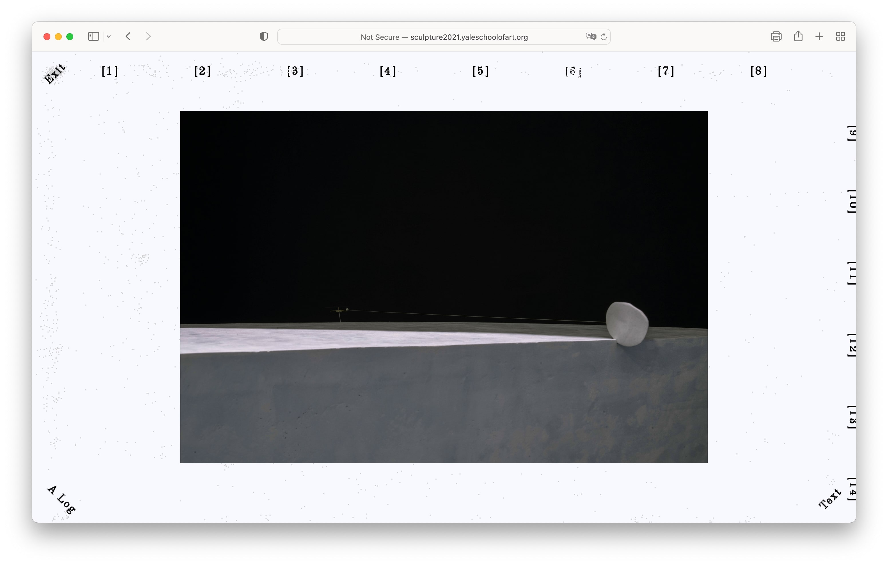Select image number [4]
888x565 pixels.
click(388, 71)
